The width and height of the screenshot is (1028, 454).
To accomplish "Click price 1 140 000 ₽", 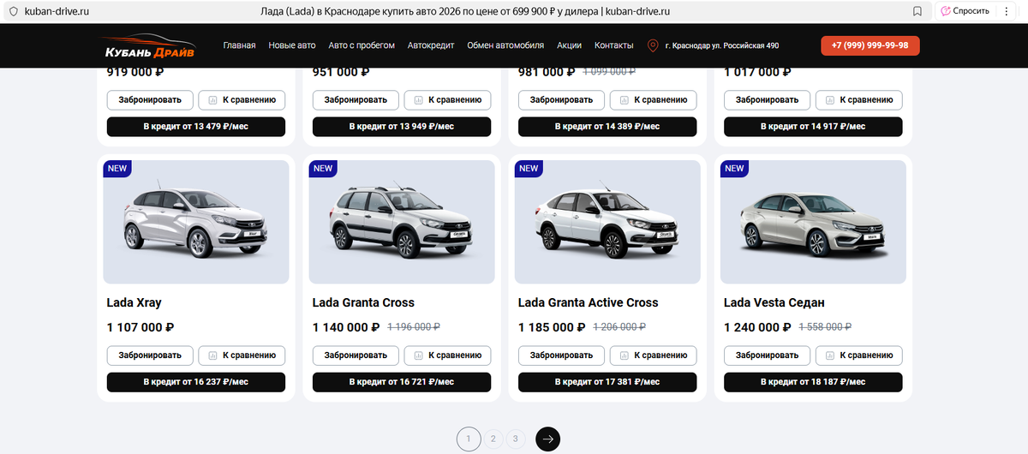I will coord(346,327).
